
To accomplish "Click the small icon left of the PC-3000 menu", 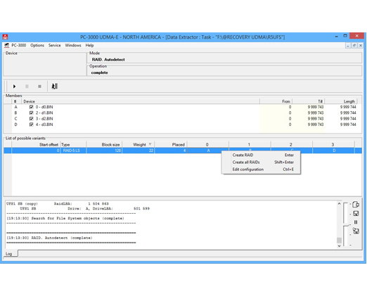I will tap(7, 45).
